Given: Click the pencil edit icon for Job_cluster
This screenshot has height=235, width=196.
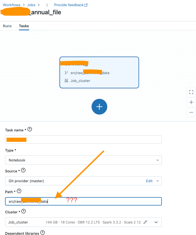Looking at the screenshot, I should pos(145,222).
